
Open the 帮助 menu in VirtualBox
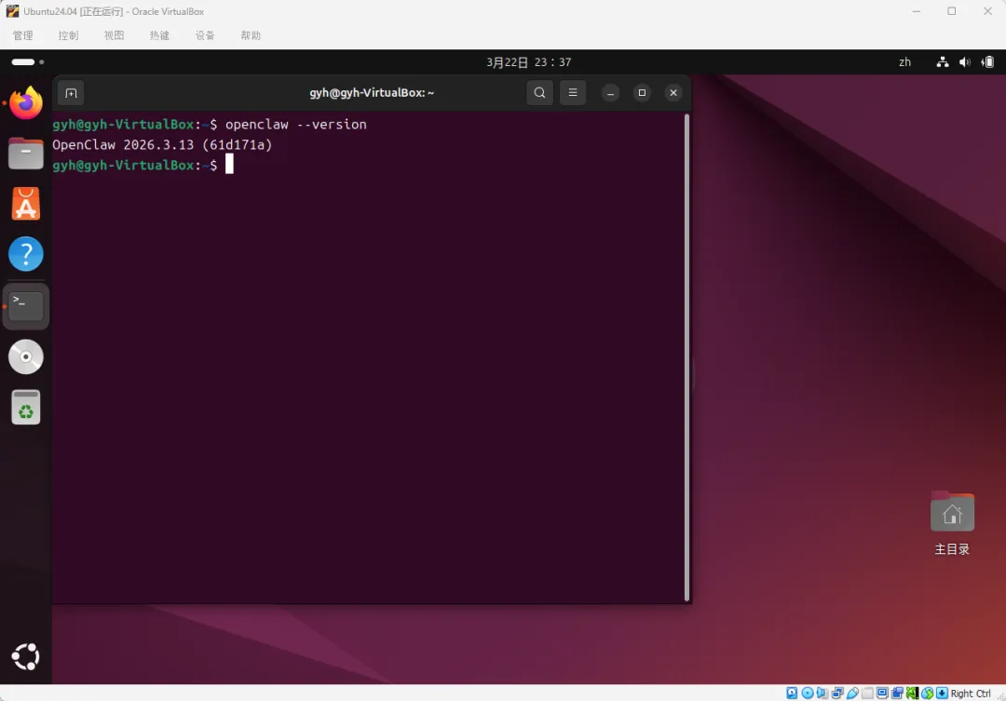(x=251, y=35)
